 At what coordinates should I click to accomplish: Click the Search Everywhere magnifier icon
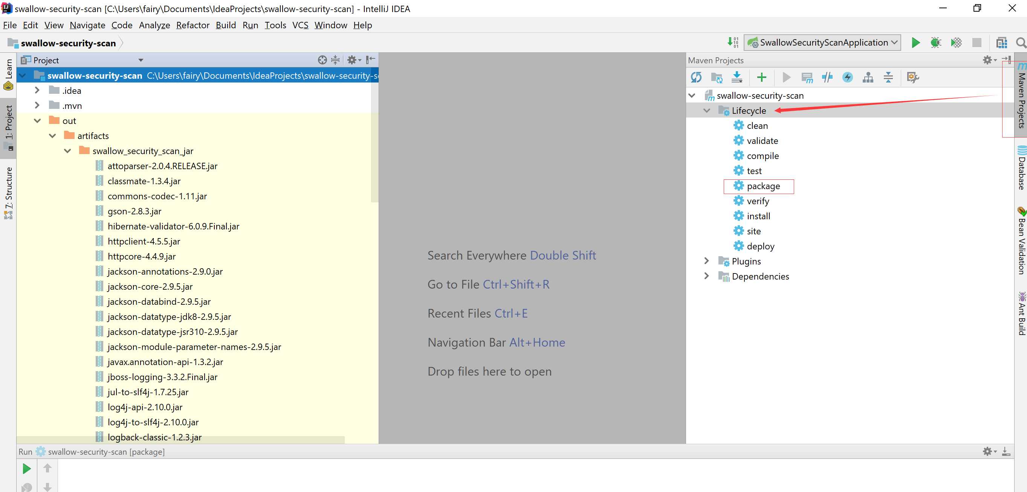tap(1021, 43)
